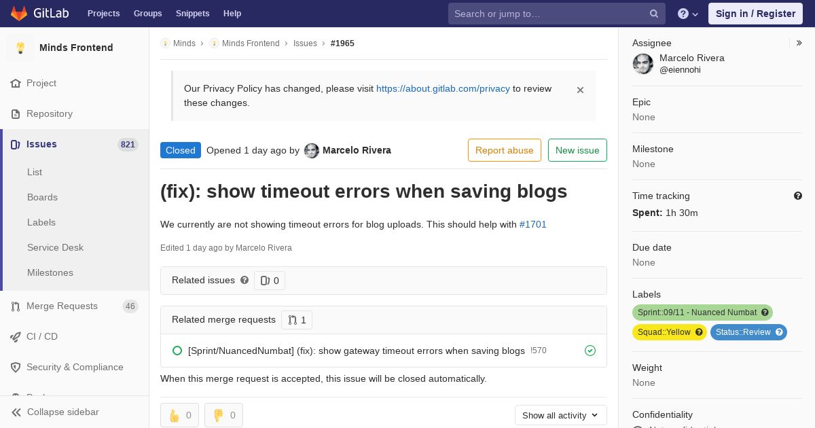The width and height of the screenshot is (815, 428).
Task: Click the related issues count badge
Action: click(x=270, y=281)
